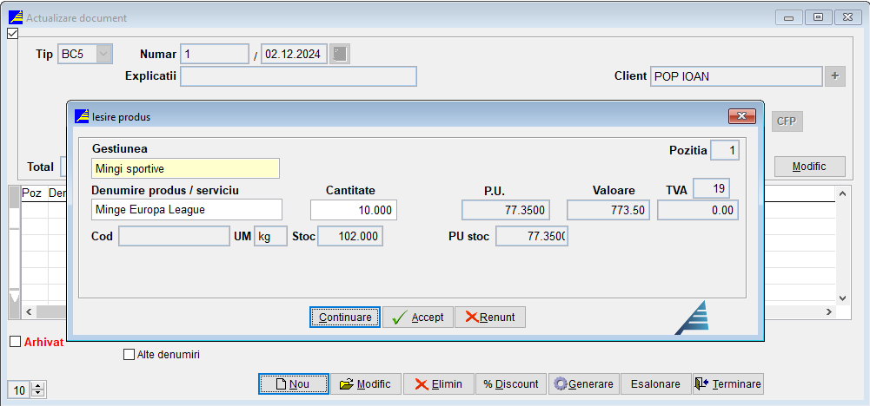Toggle the checkbox at top-left corner
The height and width of the screenshot is (406, 870).
[x=12, y=34]
